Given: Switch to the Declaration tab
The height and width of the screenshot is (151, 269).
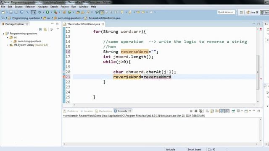Looking at the screenshot, I should (103, 111).
